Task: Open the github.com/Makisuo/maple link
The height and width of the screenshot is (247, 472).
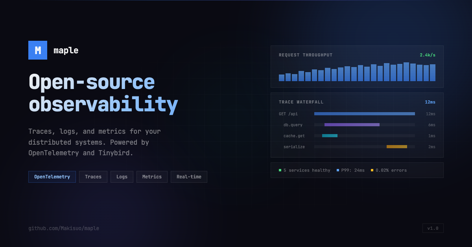Action: (64, 228)
